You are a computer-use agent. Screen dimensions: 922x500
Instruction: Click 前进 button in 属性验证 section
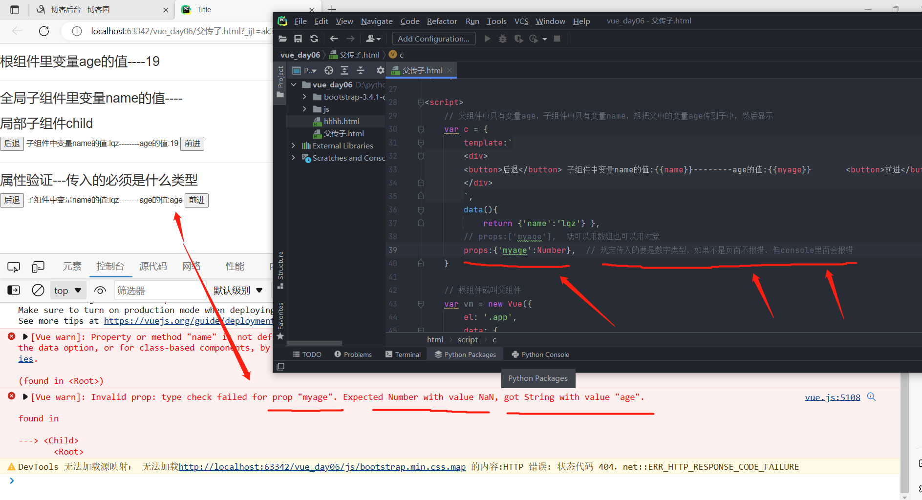tap(197, 200)
